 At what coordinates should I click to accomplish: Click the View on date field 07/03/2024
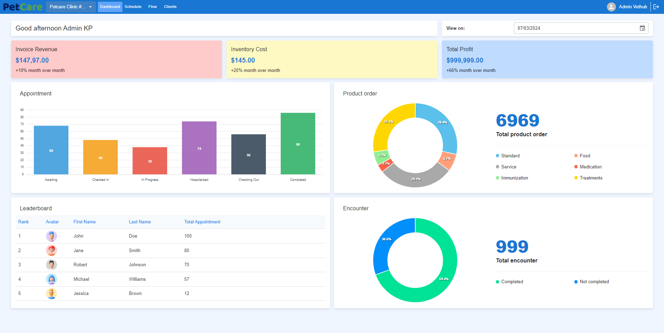point(581,28)
